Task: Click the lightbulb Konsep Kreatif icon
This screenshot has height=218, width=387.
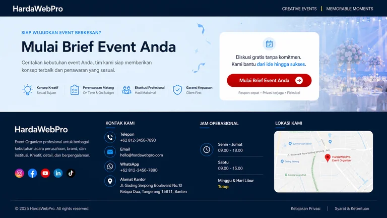Action: tap(28, 90)
